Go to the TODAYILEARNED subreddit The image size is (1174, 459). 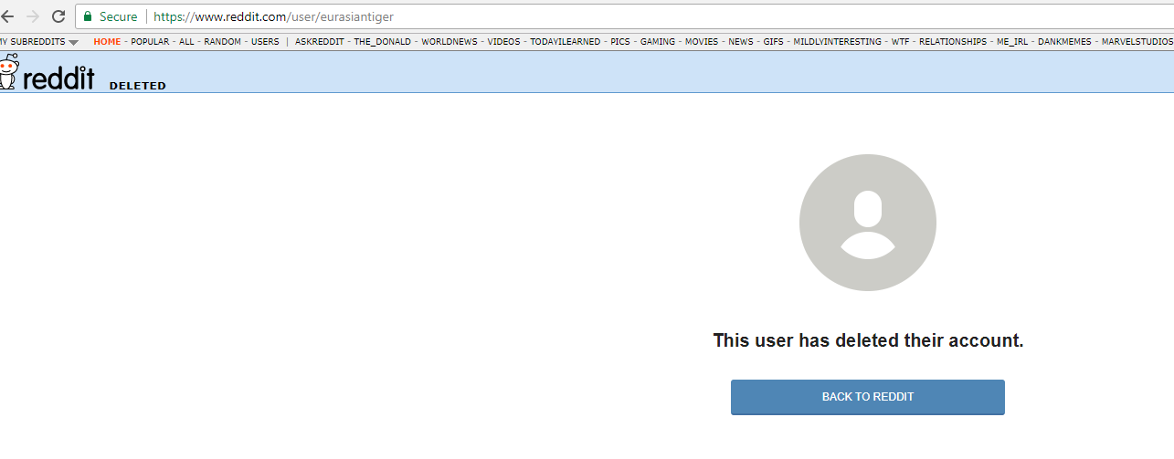[x=566, y=42]
